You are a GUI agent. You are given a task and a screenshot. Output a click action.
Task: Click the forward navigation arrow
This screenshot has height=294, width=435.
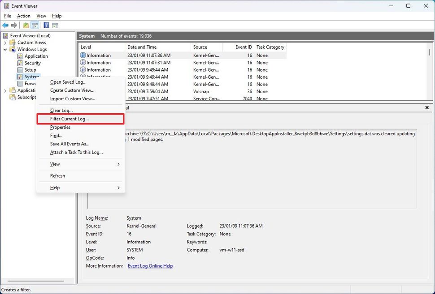tap(13, 25)
